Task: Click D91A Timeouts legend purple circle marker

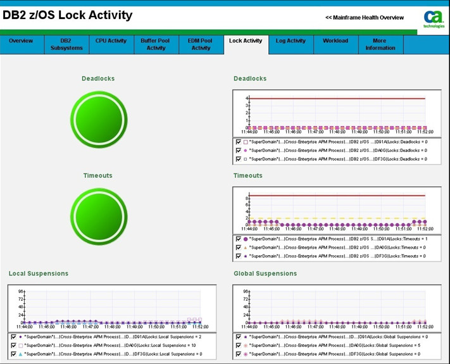Action: coord(246,239)
